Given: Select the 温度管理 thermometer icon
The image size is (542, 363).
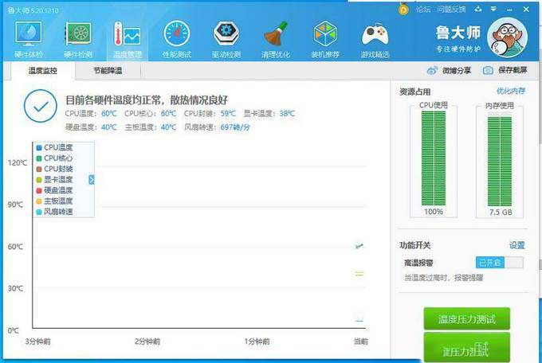Looking at the screenshot, I should coord(128,34).
